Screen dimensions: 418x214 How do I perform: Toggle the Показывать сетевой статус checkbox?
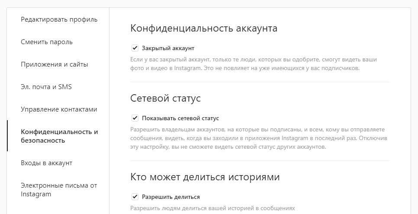[x=135, y=118]
